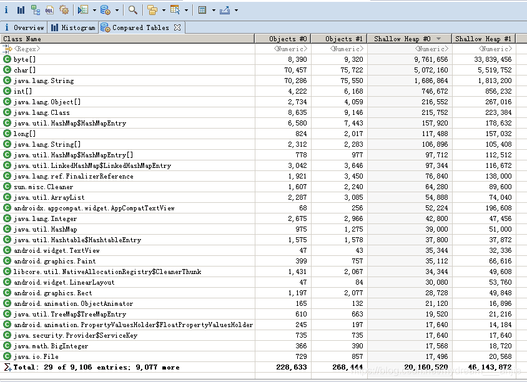Click the class icon beside android.graphics.Paint
527x382 pixels.
click(x=7, y=261)
